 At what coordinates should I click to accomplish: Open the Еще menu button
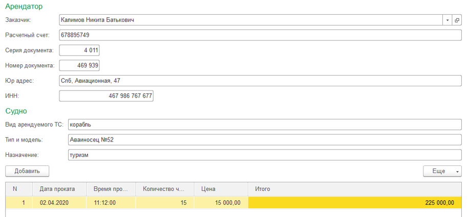tap(442, 171)
